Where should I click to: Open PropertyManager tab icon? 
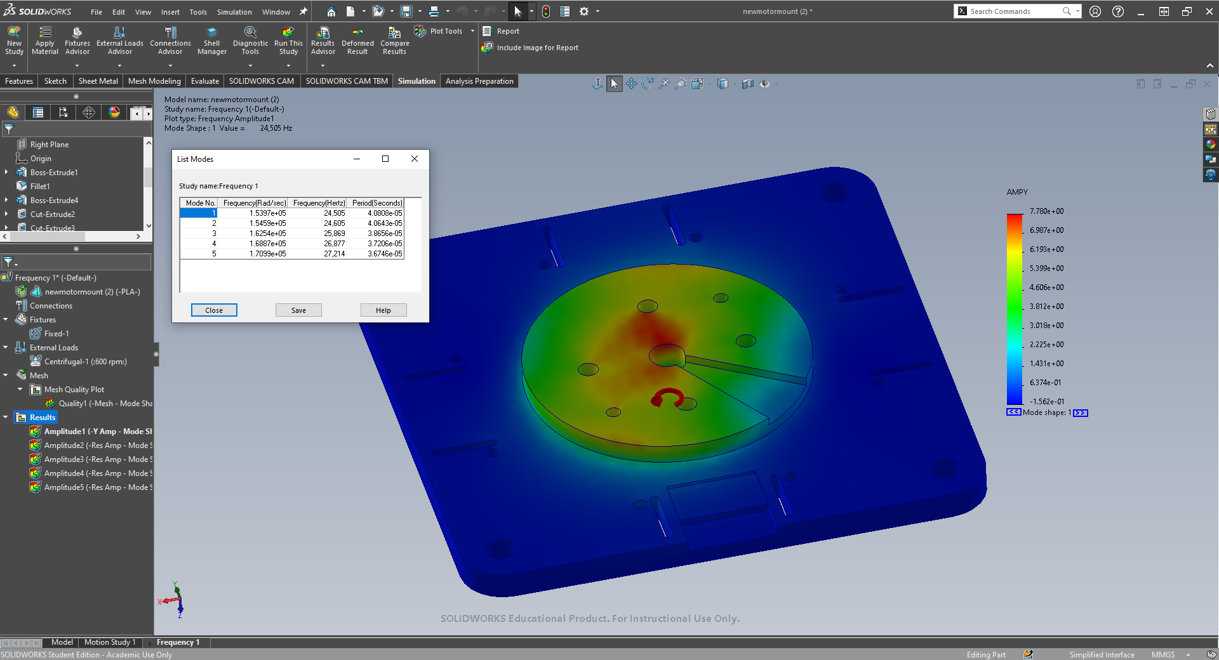(x=38, y=112)
